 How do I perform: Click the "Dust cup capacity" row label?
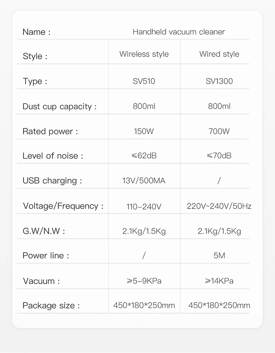pos(60,106)
